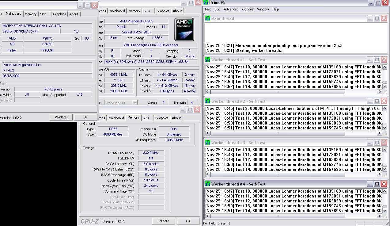Screen dimensions: 390x226
Task: Click the Worker thread #4 window icon
Action: coord(208,184)
